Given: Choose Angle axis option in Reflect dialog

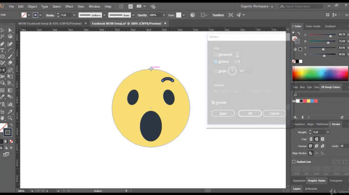Looking at the screenshot, I should tap(216, 71).
